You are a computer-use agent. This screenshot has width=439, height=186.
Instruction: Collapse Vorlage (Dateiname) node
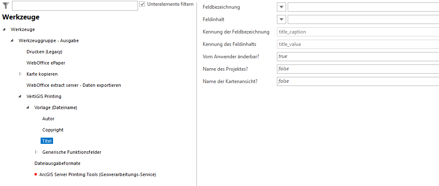[28, 107]
